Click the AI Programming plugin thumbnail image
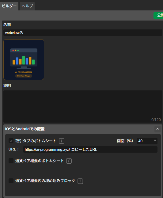 (x=24, y=59)
